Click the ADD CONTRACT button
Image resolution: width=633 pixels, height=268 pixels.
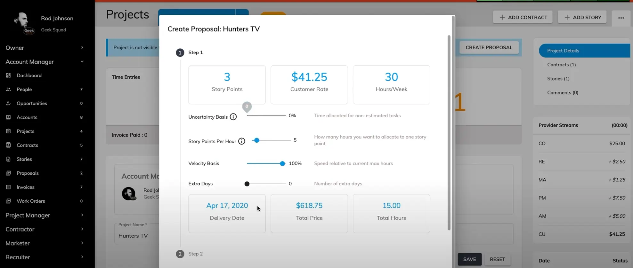coord(523,17)
